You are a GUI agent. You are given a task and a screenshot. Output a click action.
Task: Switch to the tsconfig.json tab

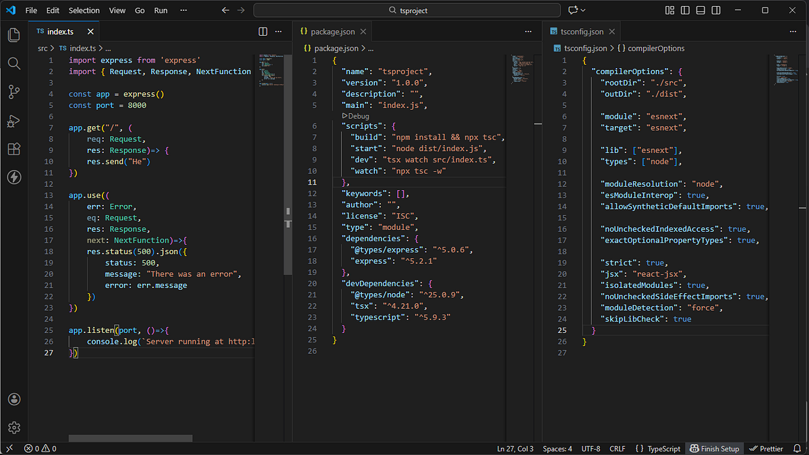(x=583, y=32)
